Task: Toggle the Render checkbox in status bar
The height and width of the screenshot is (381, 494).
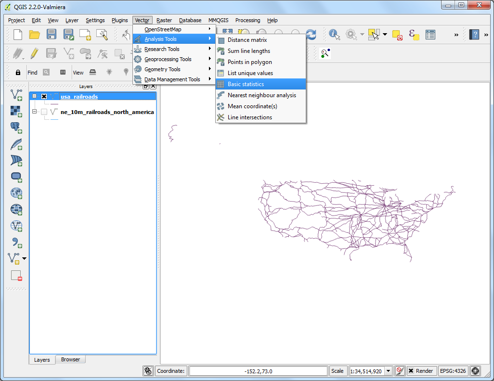Action: 411,371
